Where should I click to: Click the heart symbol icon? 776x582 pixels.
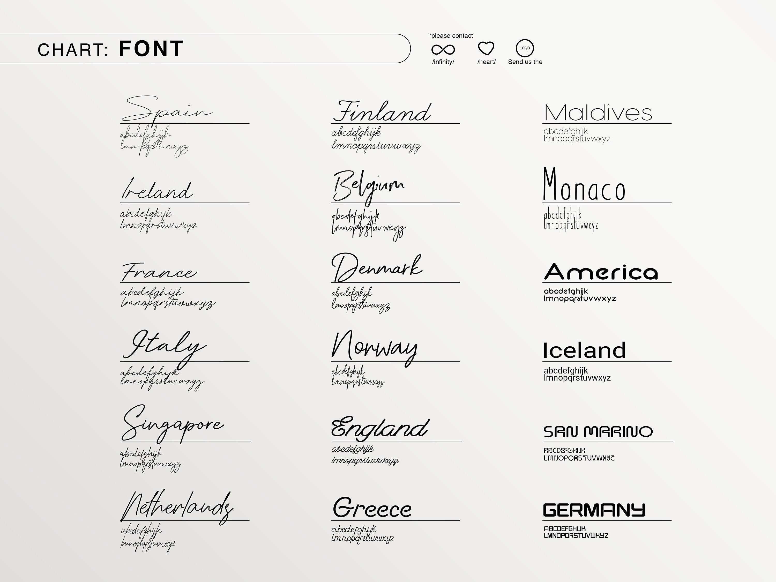coord(486,48)
